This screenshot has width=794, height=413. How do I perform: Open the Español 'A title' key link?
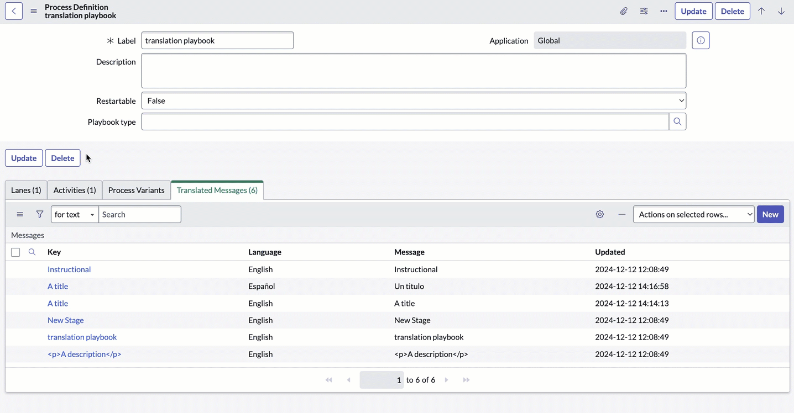coord(58,286)
